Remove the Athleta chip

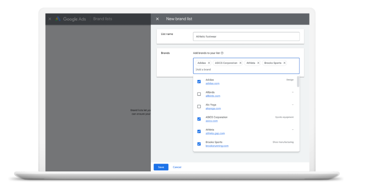click(x=258, y=63)
